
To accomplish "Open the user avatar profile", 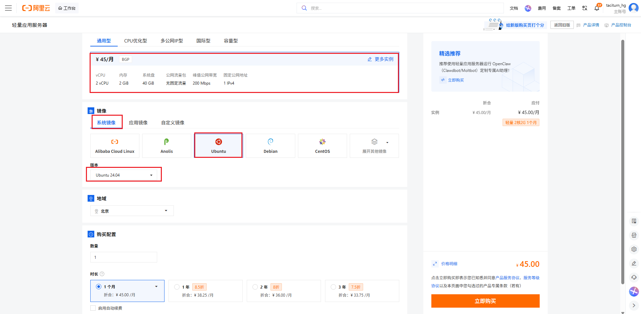I will [633, 8].
